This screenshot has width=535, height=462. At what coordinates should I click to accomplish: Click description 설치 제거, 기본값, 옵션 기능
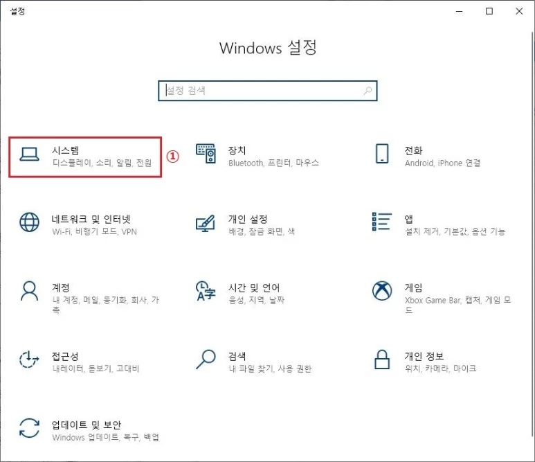[x=455, y=231]
